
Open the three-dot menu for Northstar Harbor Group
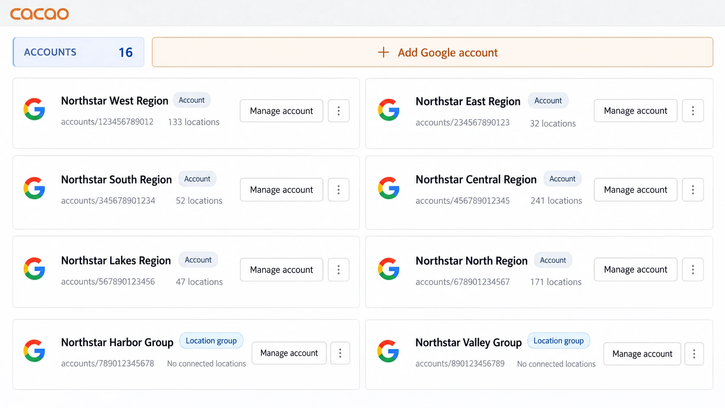(x=340, y=353)
